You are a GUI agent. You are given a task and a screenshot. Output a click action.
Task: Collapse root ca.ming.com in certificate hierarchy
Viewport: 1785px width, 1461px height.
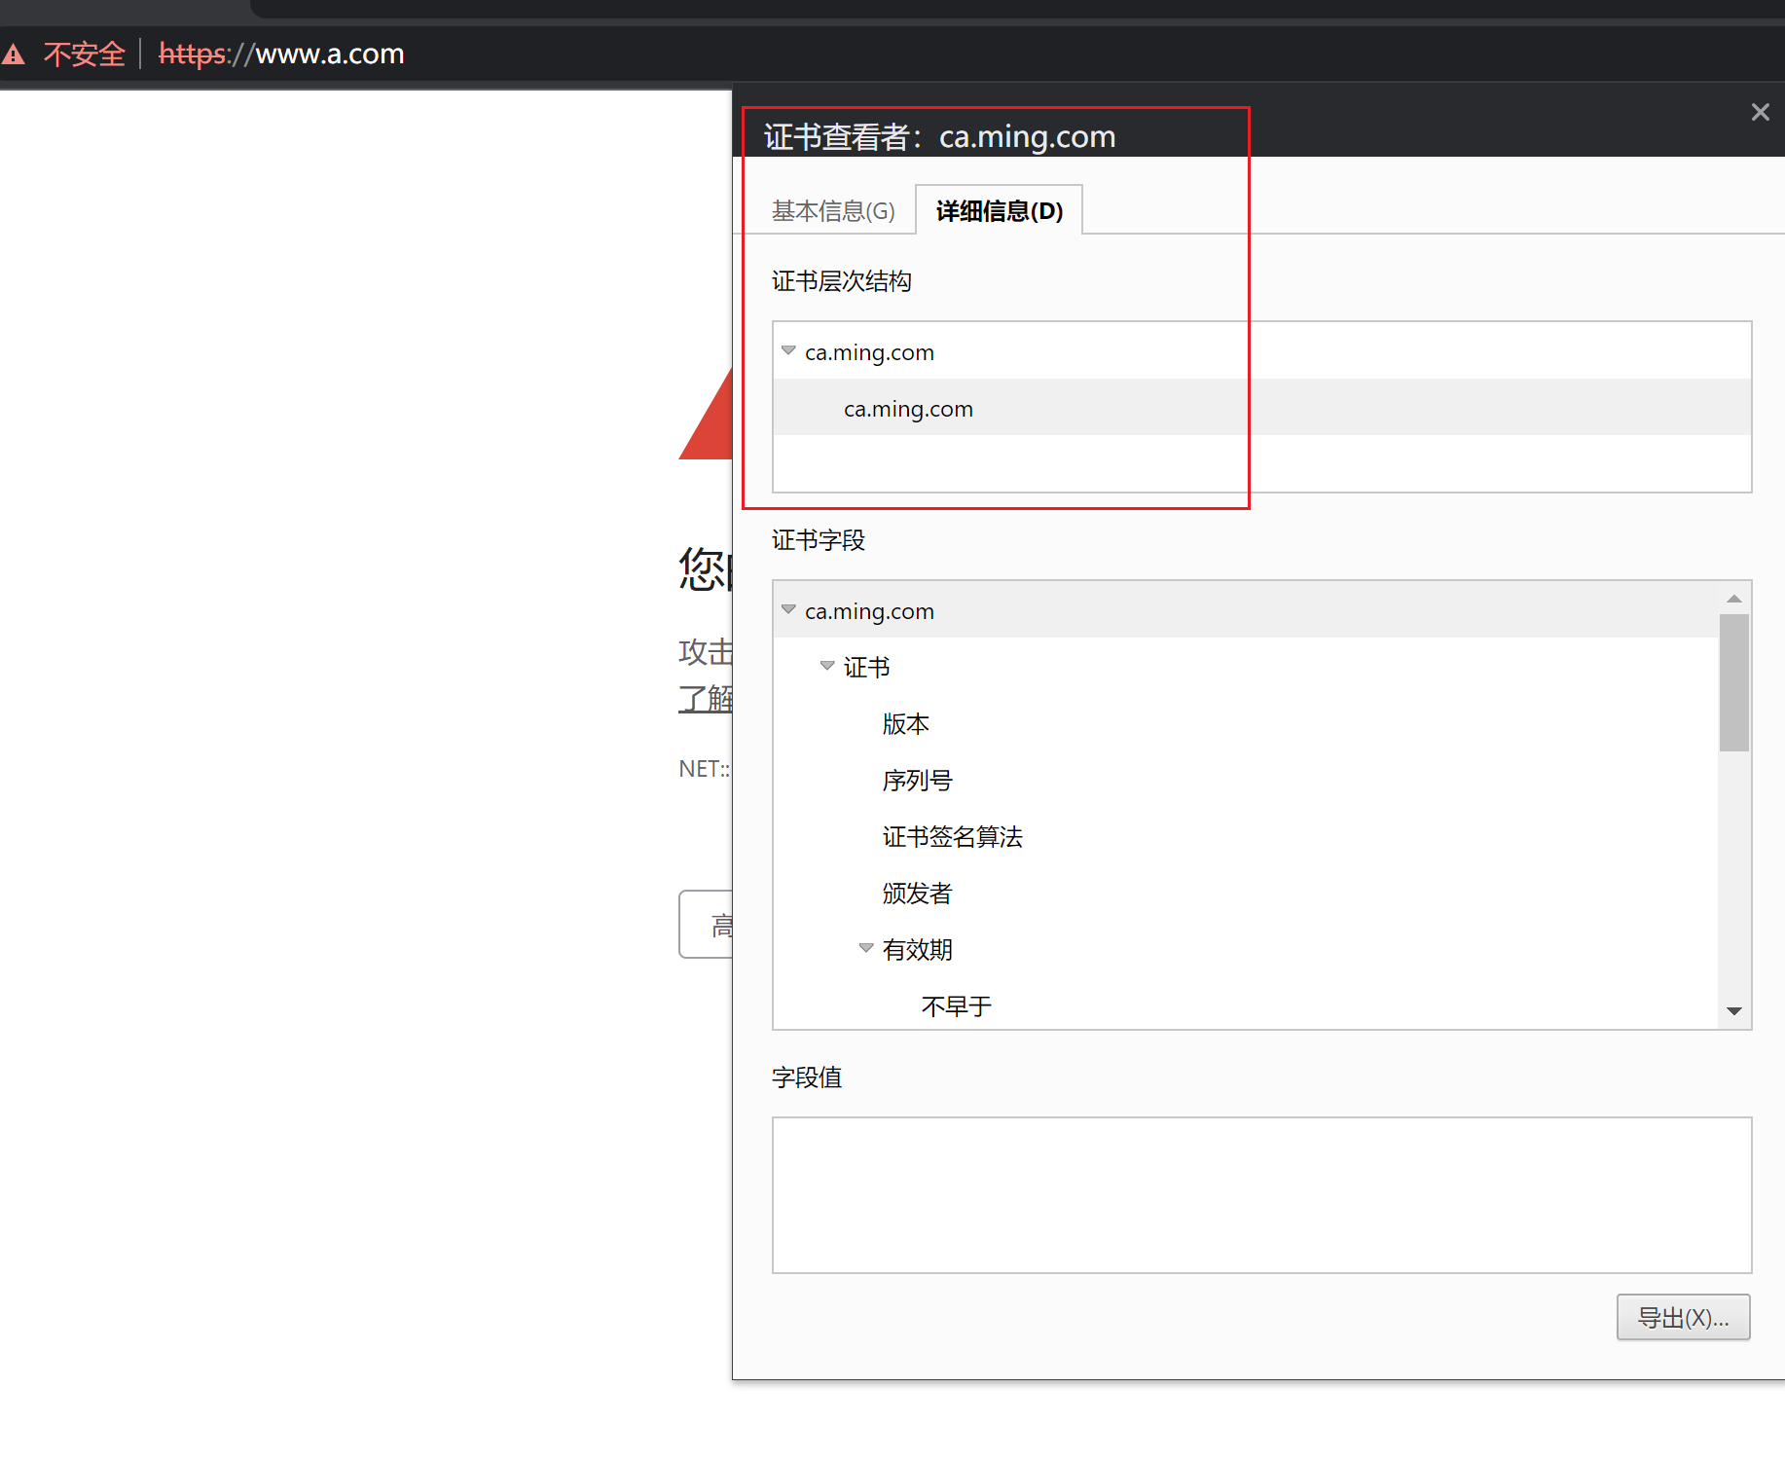[788, 351]
